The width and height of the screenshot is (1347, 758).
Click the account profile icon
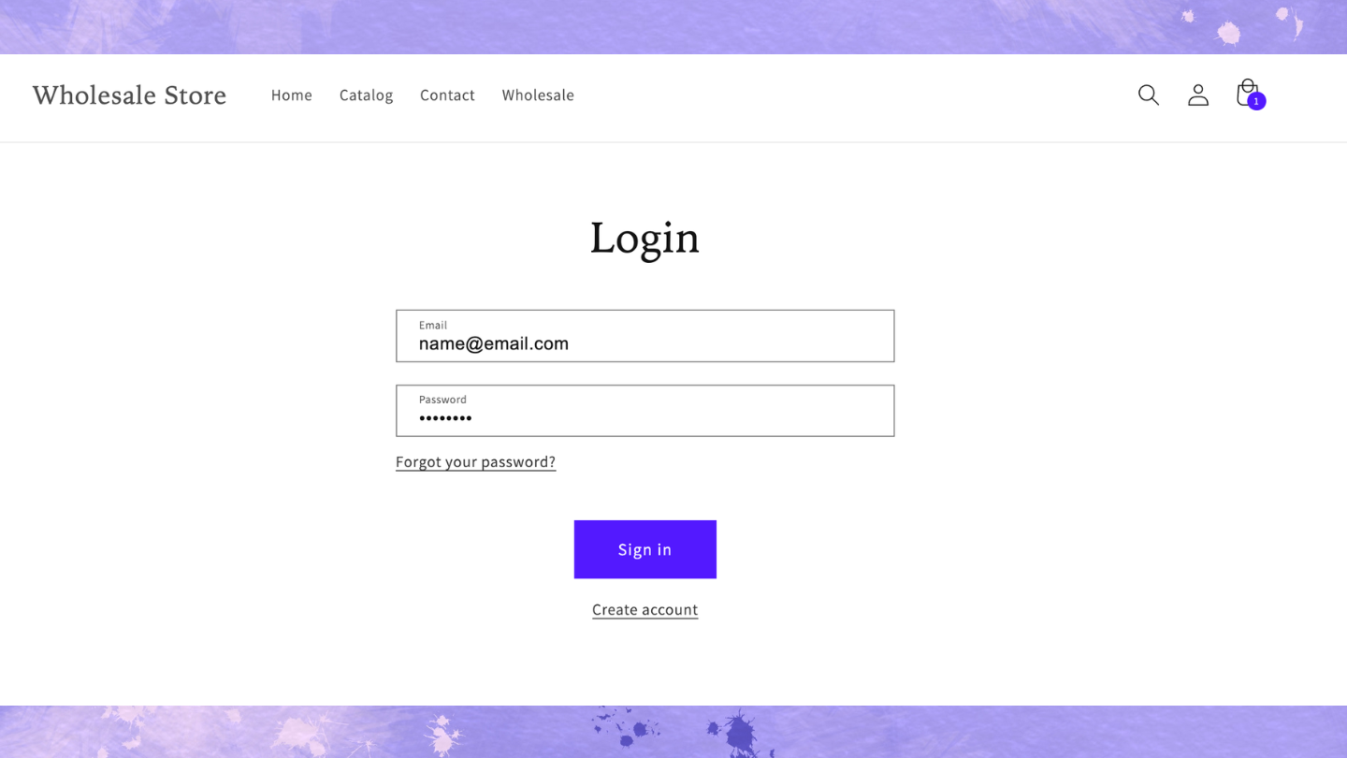[1198, 95]
